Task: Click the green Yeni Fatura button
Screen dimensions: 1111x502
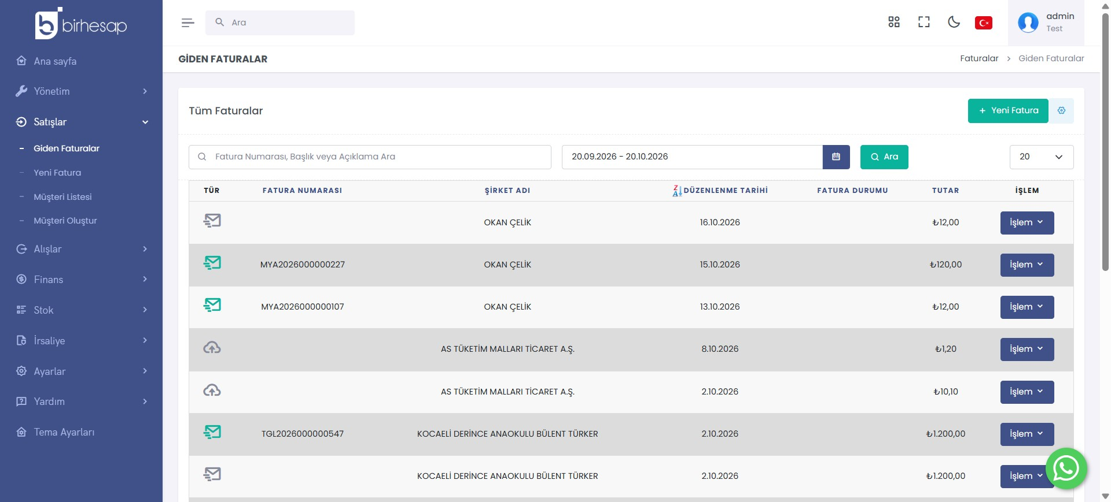Action: 1008,111
